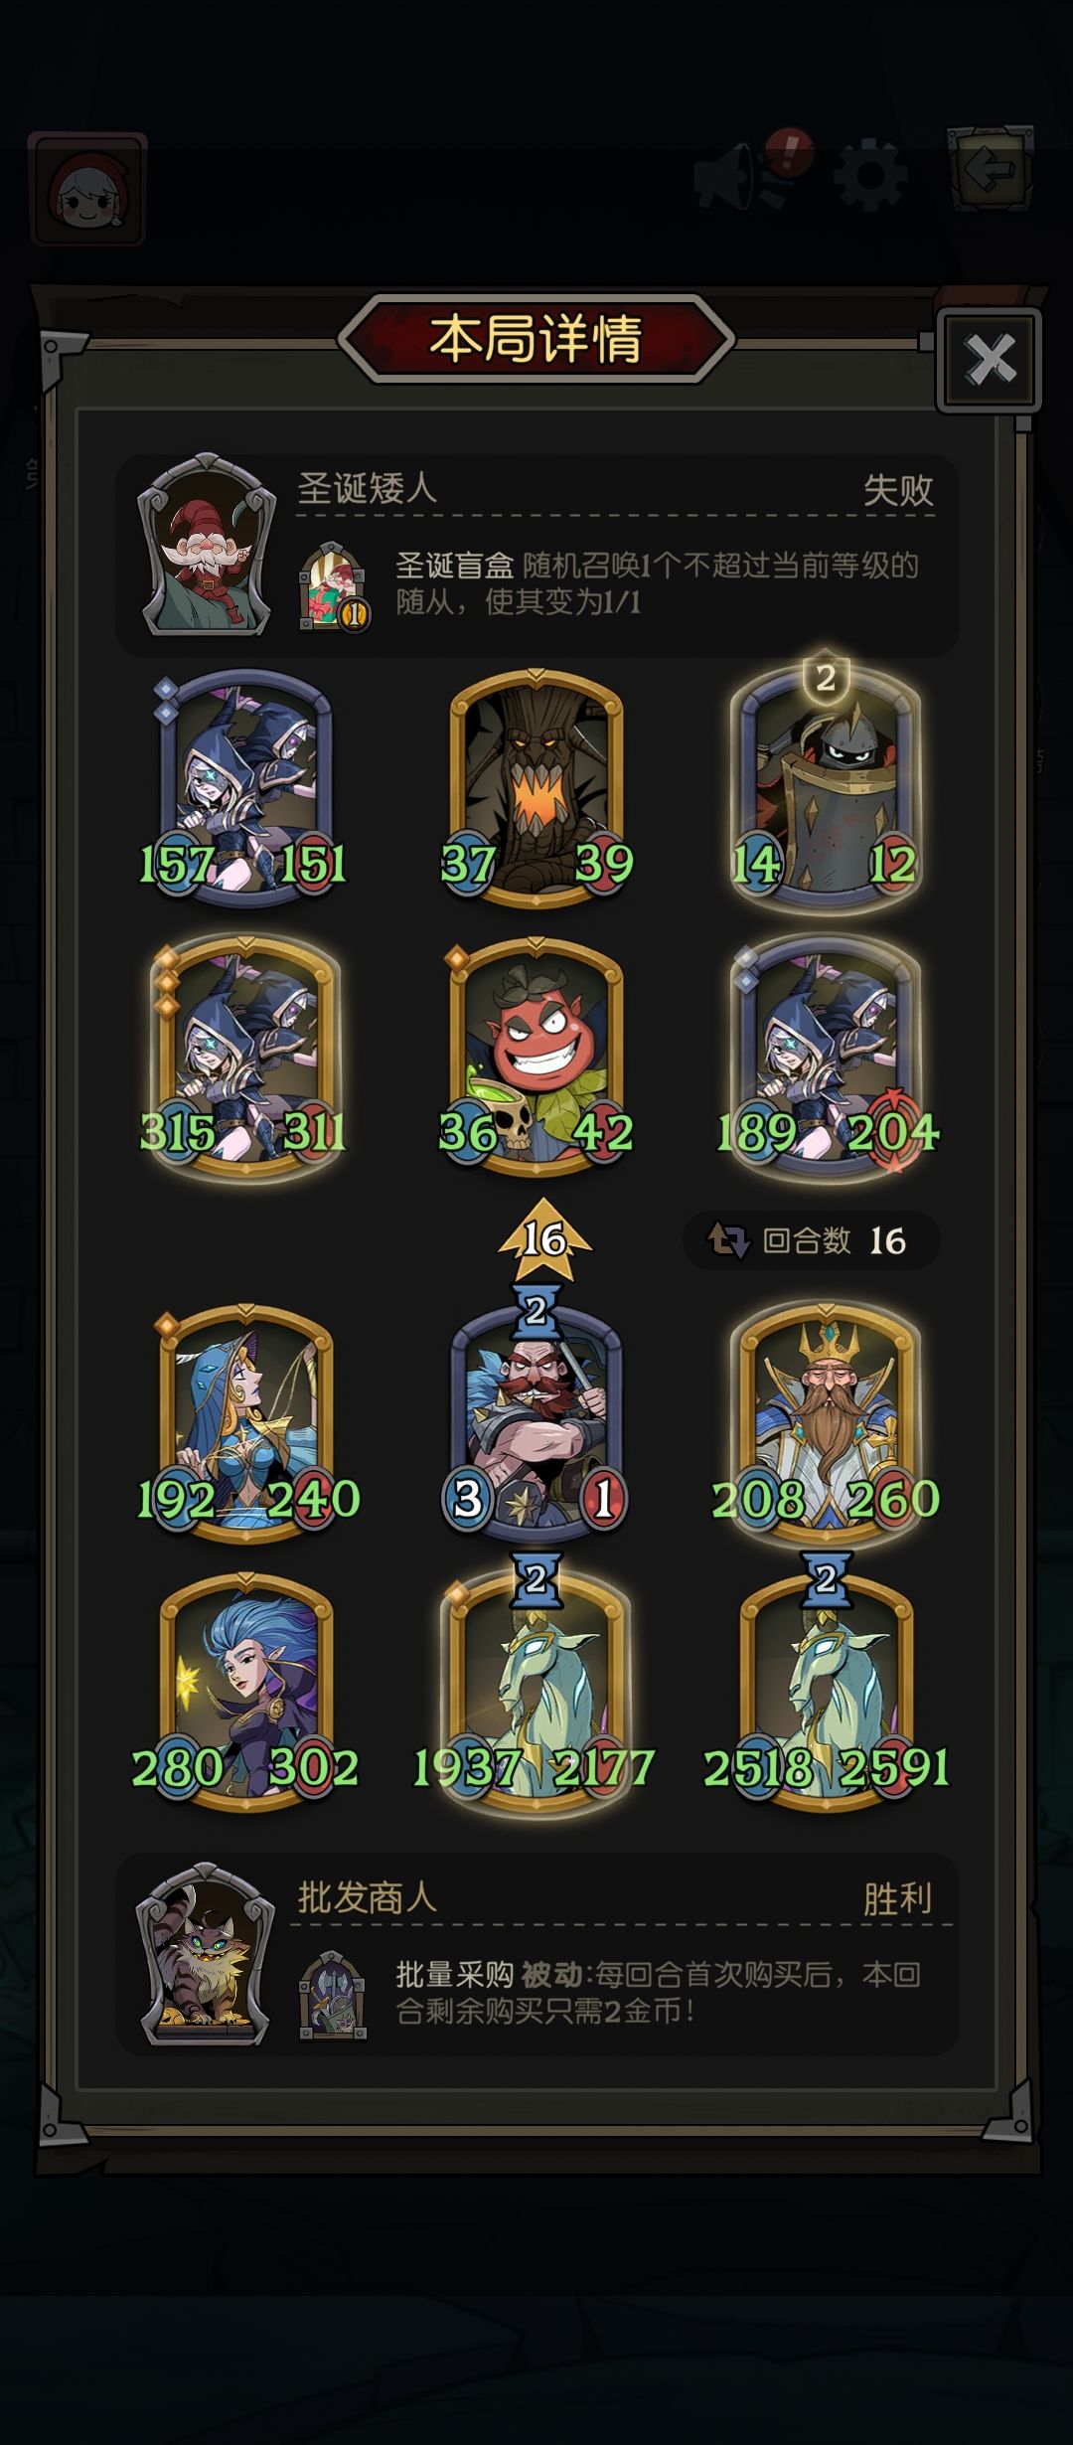Close the 本局详情 match details panel

pos(989,360)
